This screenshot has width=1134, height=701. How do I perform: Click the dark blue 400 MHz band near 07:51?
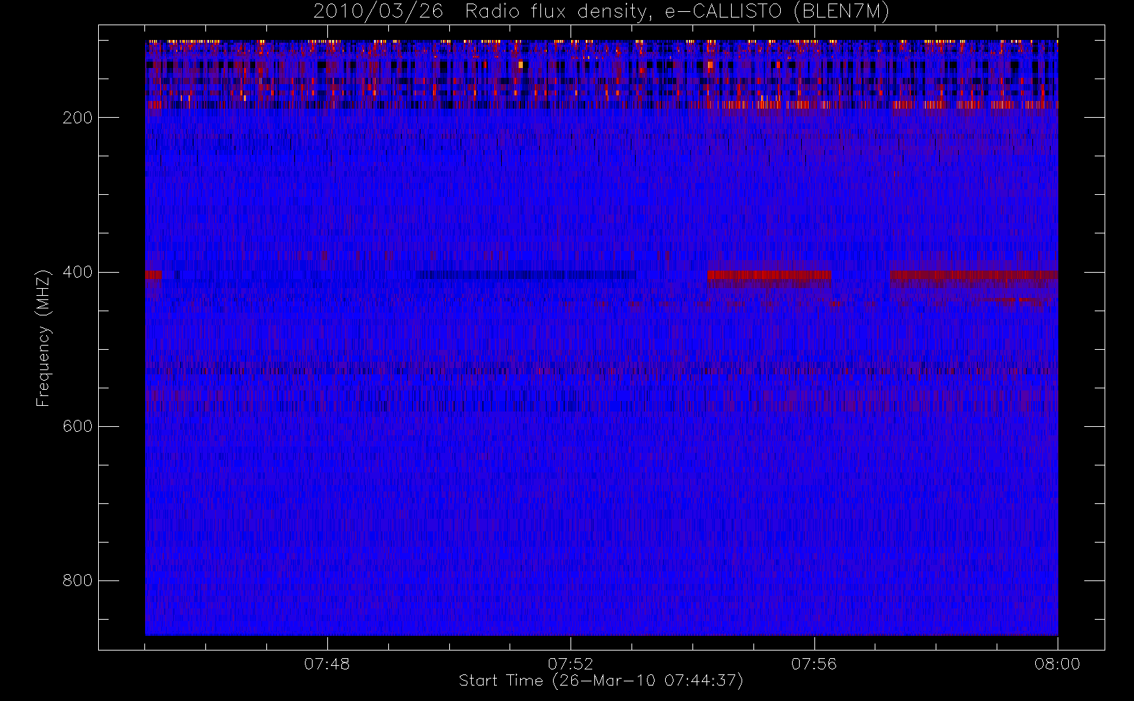[x=526, y=275]
